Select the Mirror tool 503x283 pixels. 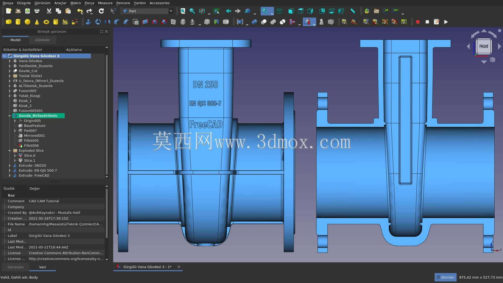coord(107,22)
